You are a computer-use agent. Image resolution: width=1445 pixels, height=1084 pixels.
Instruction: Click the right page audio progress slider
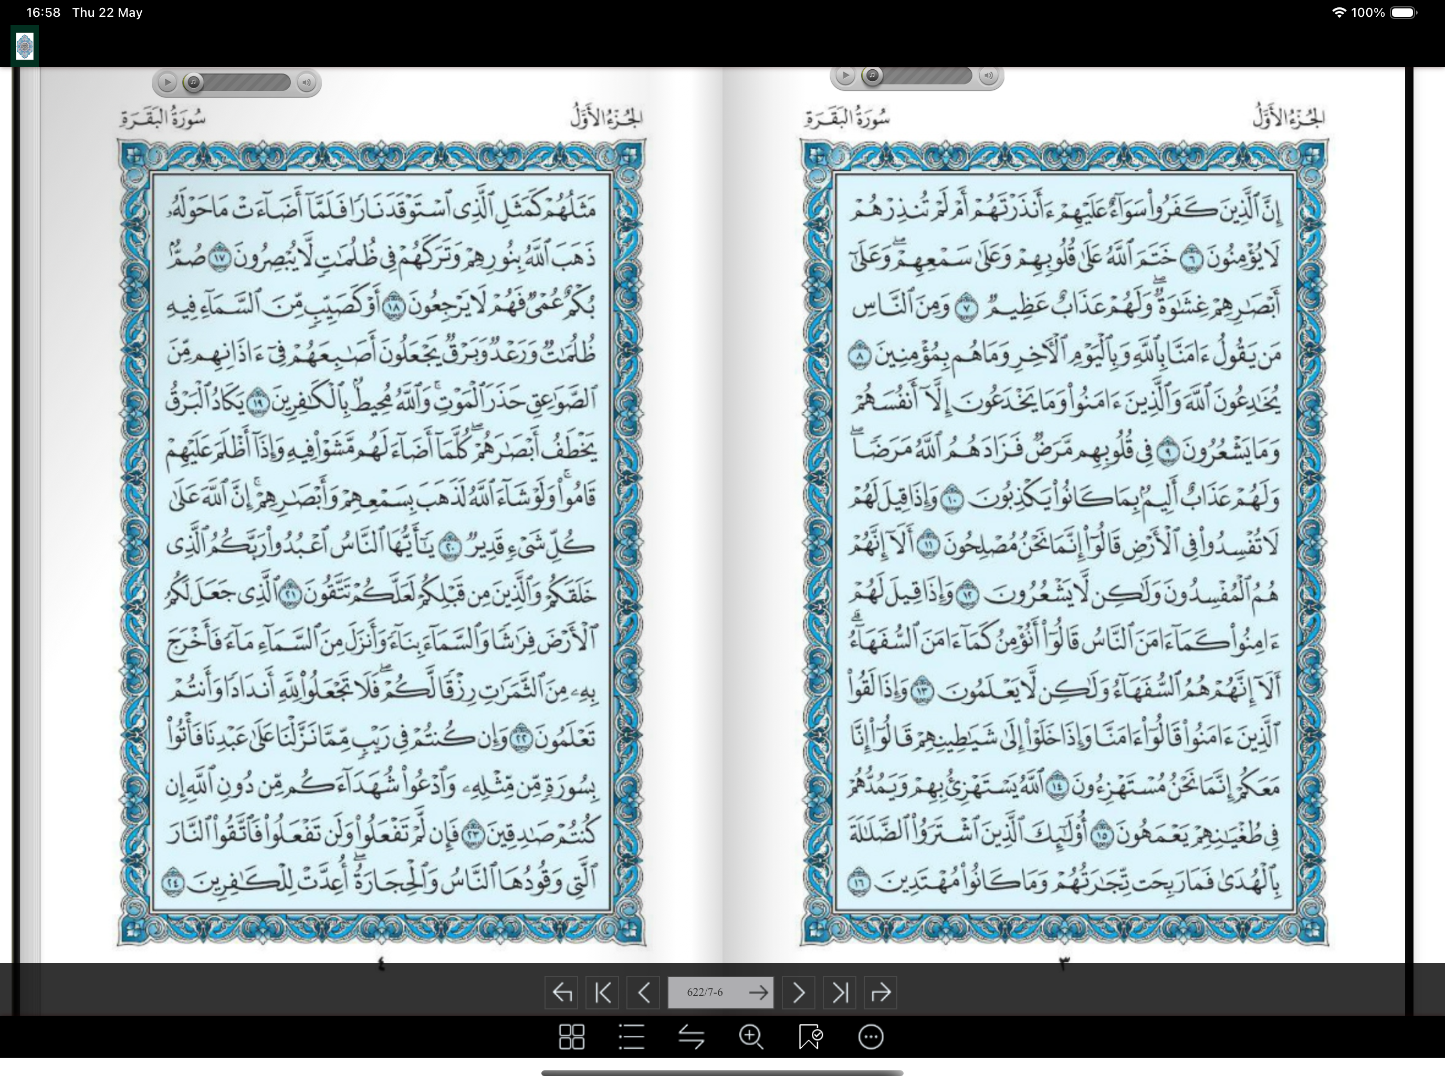917,76
